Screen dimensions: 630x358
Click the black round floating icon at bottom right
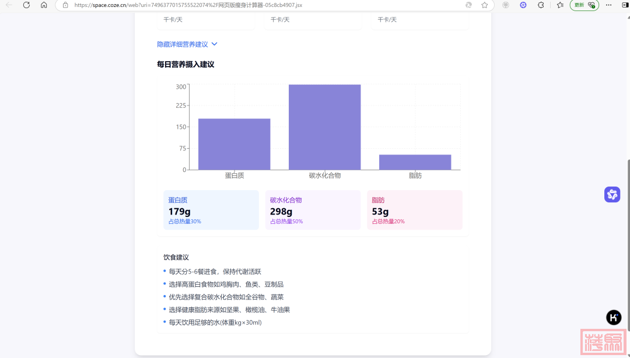pyautogui.click(x=613, y=317)
